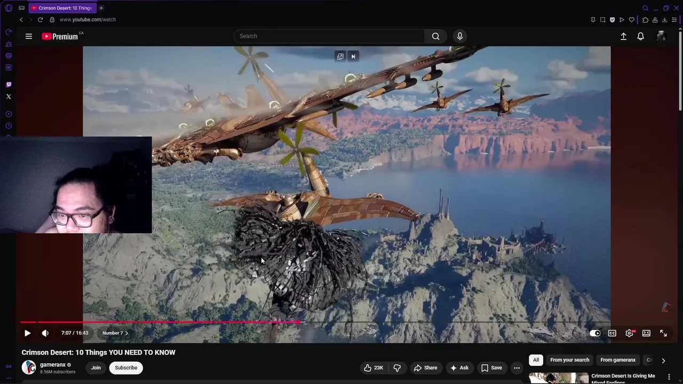This screenshot has width=683, height=384.
Task: Reload the YouTube page
Action: tap(40, 20)
